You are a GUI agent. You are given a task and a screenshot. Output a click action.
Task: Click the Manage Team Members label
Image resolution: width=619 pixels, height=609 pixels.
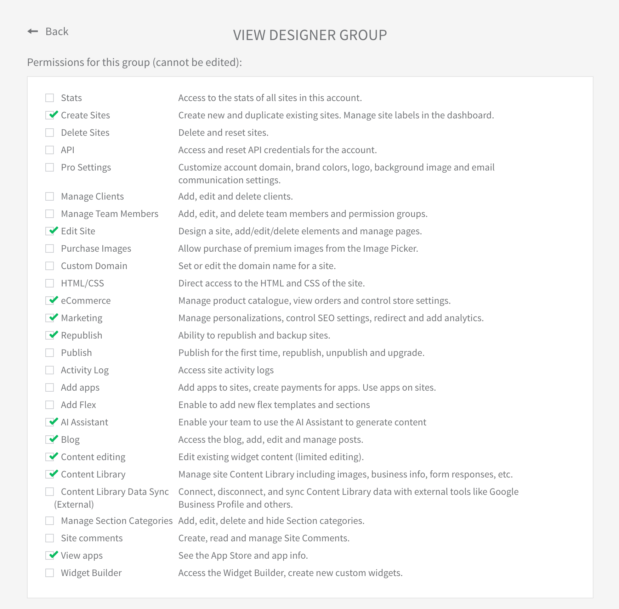click(109, 214)
